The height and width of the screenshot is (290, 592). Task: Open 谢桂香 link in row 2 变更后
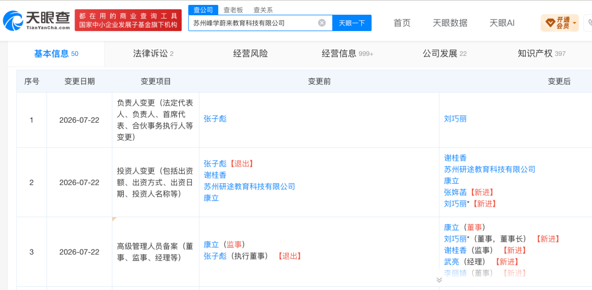point(456,158)
